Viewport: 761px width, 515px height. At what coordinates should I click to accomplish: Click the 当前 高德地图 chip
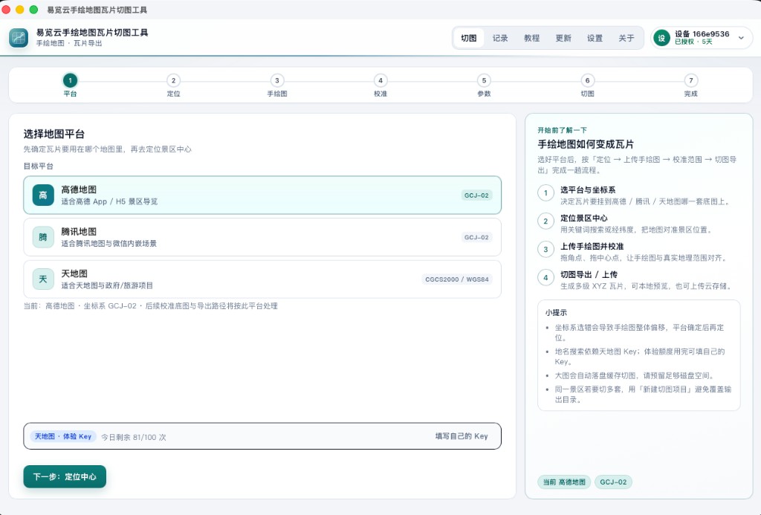(x=565, y=482)
